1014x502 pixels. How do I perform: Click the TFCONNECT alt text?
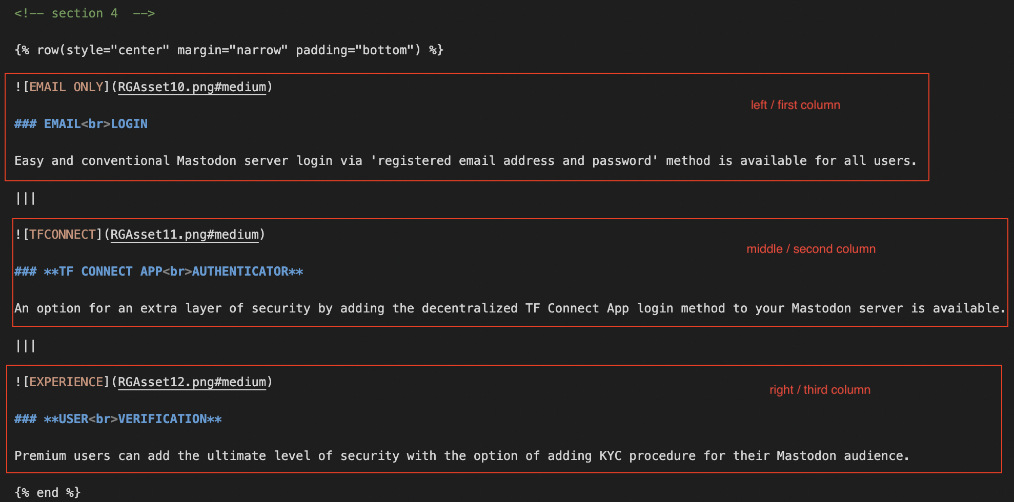point(62,235)
